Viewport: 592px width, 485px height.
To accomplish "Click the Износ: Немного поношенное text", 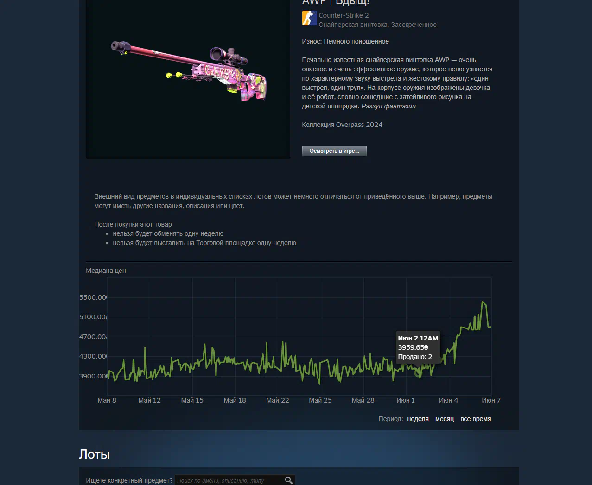I will 345,41.
